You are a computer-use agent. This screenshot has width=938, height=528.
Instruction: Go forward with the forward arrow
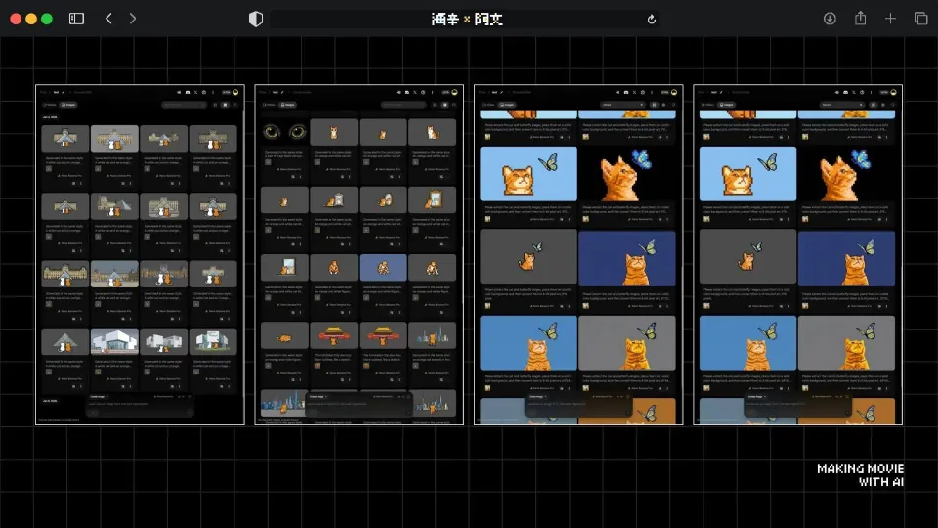[x=133, y=19]
